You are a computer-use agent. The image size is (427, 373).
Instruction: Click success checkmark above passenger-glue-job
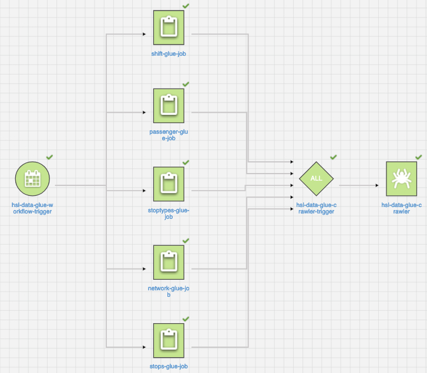pos(186,84)
